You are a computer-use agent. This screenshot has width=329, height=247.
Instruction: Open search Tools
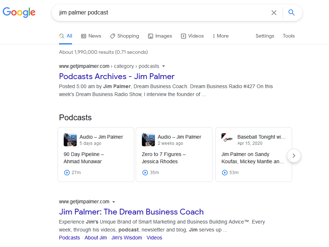(x=289, y=36)
